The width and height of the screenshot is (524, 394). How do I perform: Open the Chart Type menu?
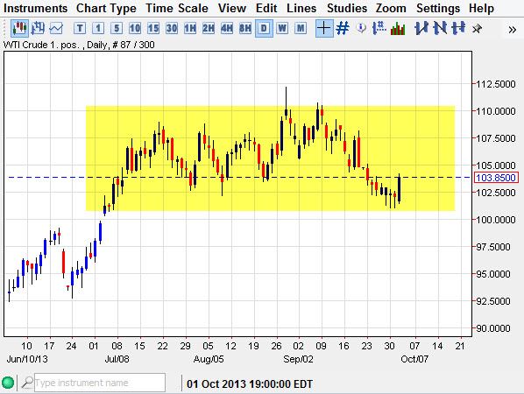(x=106, y=8)
